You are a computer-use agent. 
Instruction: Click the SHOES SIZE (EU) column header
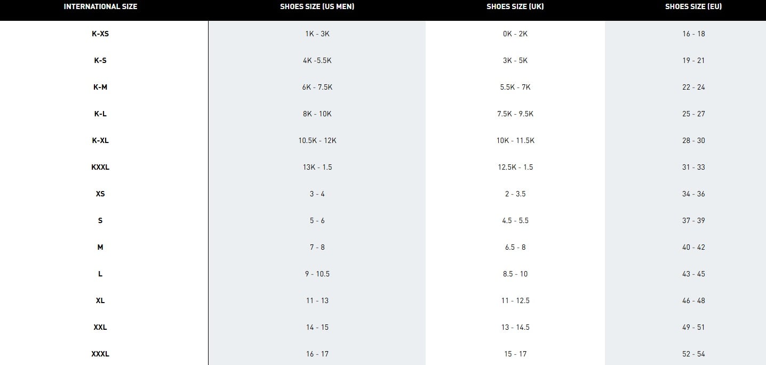[x=693, y=7]
